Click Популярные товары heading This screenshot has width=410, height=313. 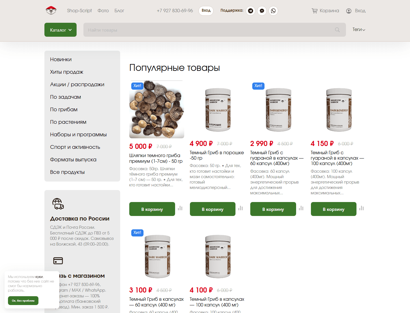[175, 68]
